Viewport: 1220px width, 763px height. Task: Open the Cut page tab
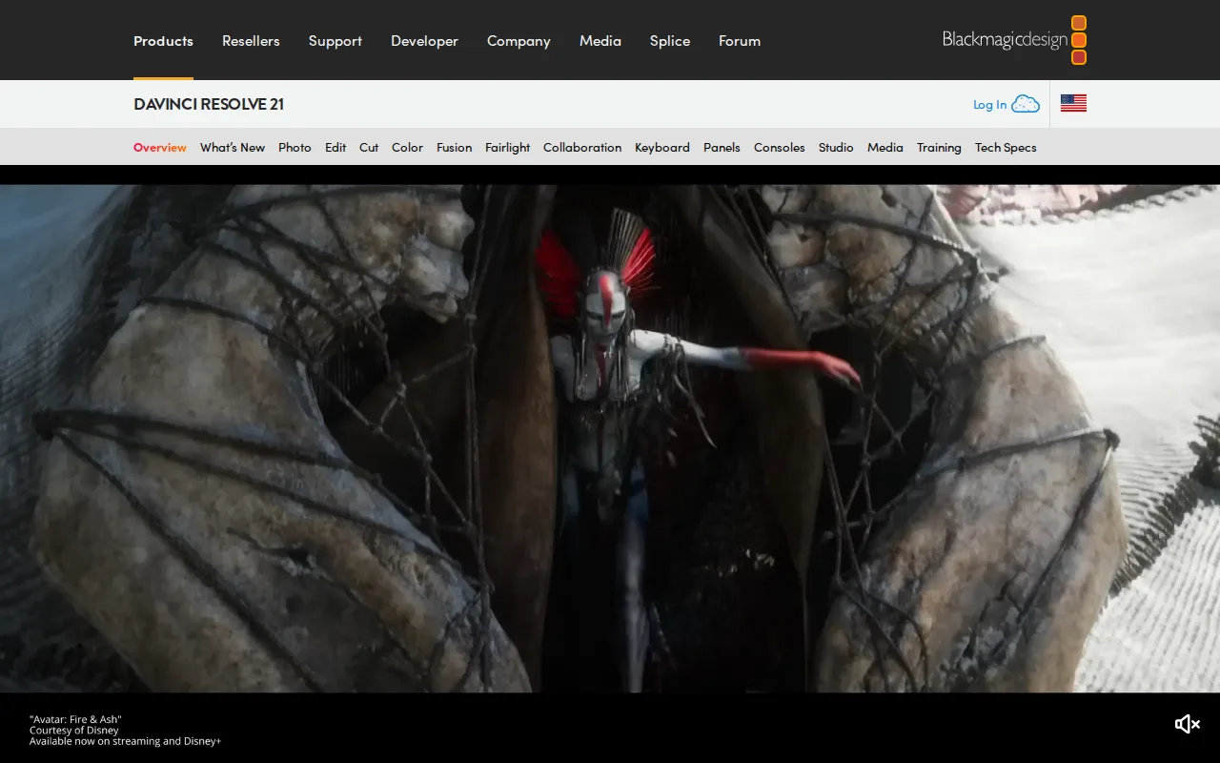369,147
